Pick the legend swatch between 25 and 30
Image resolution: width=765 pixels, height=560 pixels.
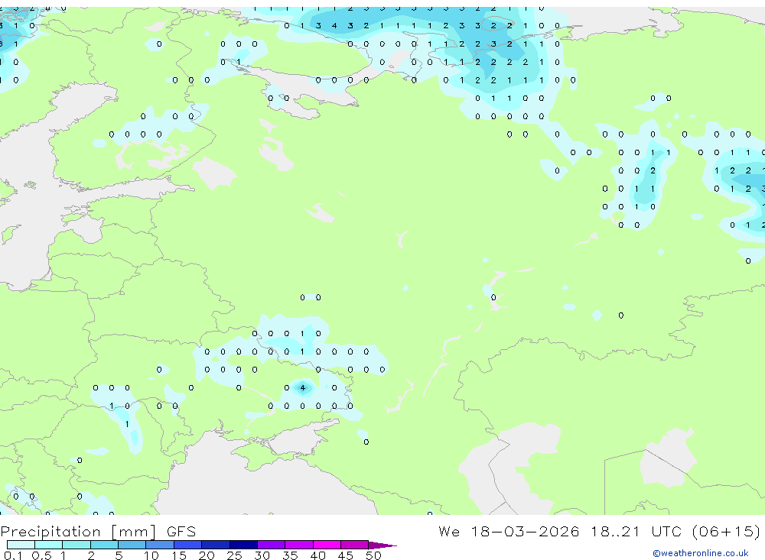pos(243,545)
